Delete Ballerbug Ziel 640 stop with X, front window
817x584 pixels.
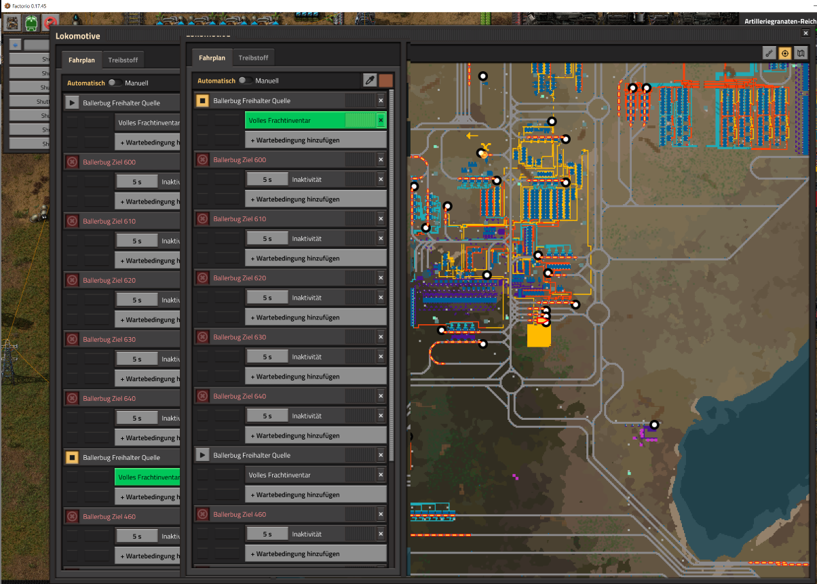[381, 396]
